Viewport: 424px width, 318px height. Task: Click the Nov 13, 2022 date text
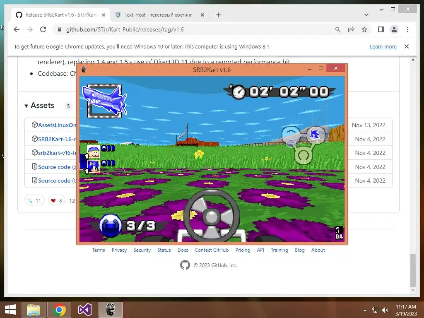369,125
